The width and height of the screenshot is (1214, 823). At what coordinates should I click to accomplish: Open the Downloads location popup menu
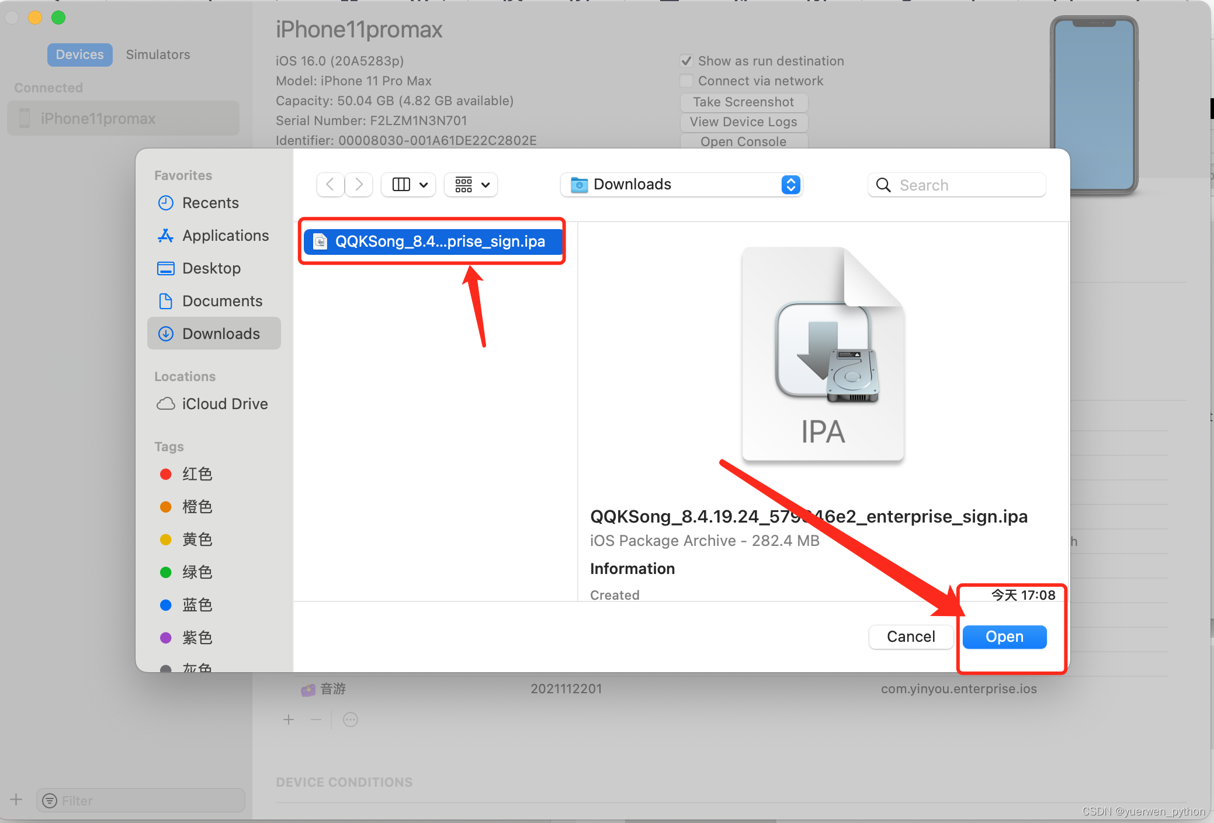pyautogui.click(x=681, y=185)
